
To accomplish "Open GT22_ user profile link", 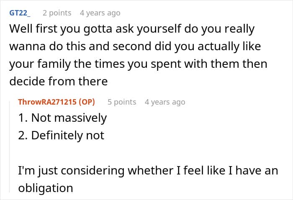I will point(20,13).
